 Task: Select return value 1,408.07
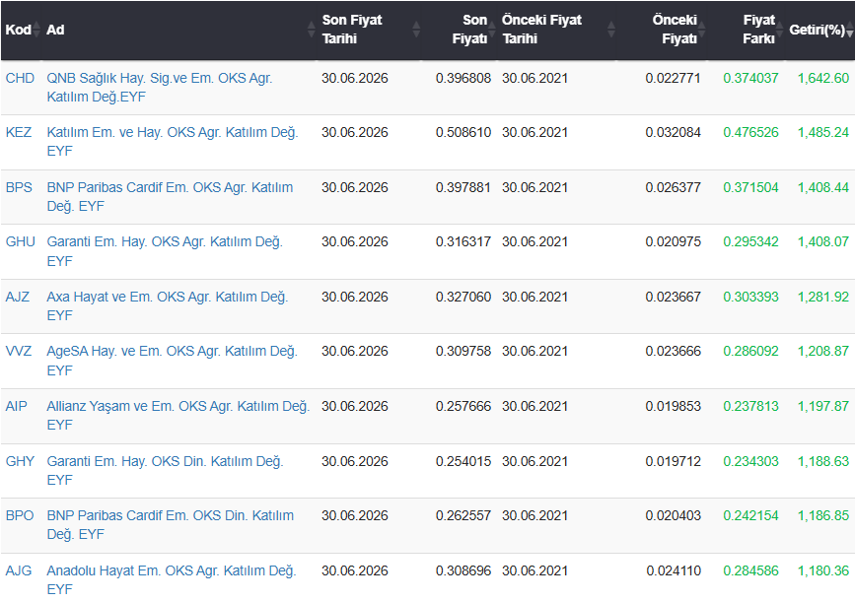[x=823, y=242]
